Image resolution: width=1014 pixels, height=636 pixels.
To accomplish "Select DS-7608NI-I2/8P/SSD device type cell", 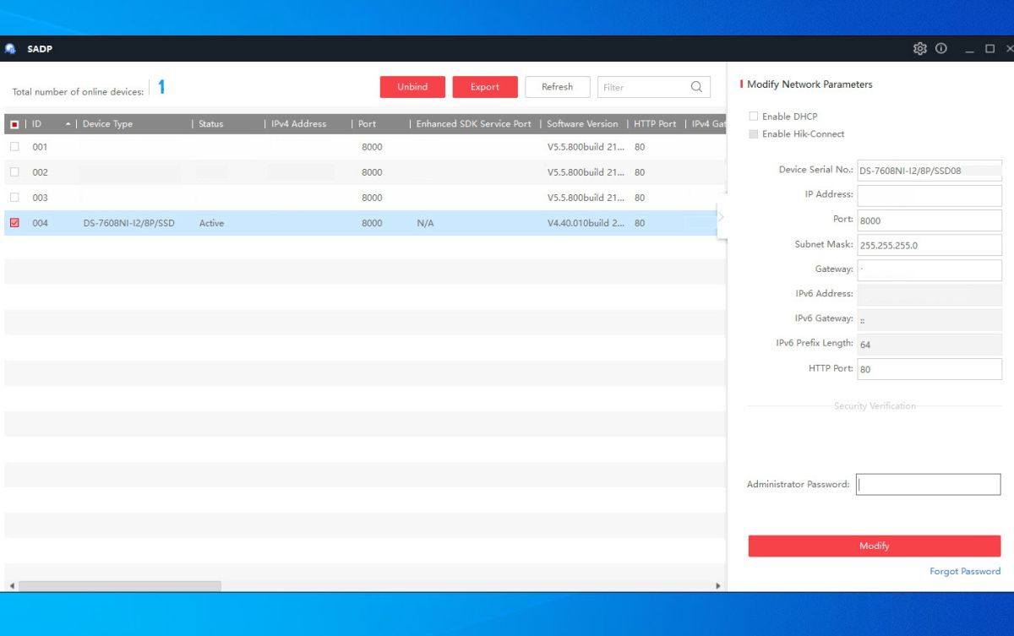I will (x=128, y=223).
